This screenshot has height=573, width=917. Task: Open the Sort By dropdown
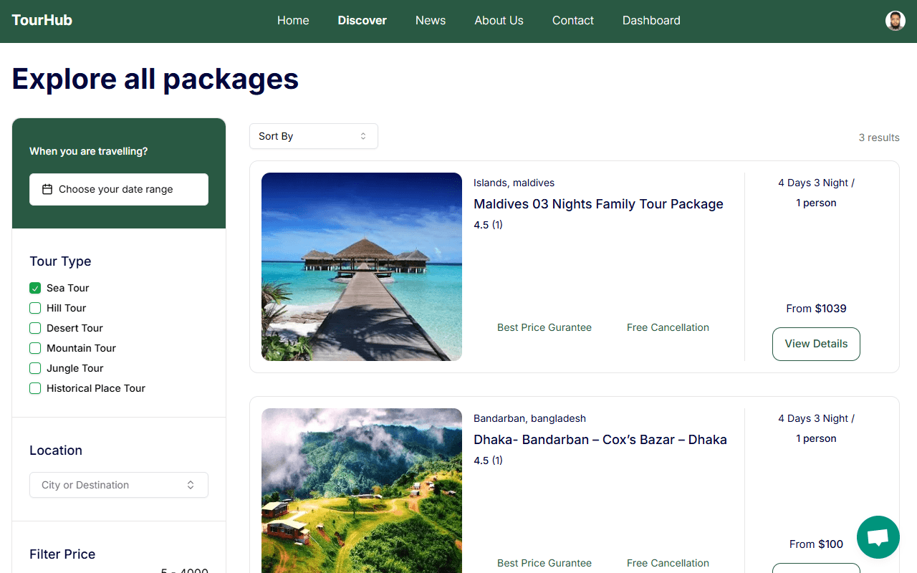[313, 136]
